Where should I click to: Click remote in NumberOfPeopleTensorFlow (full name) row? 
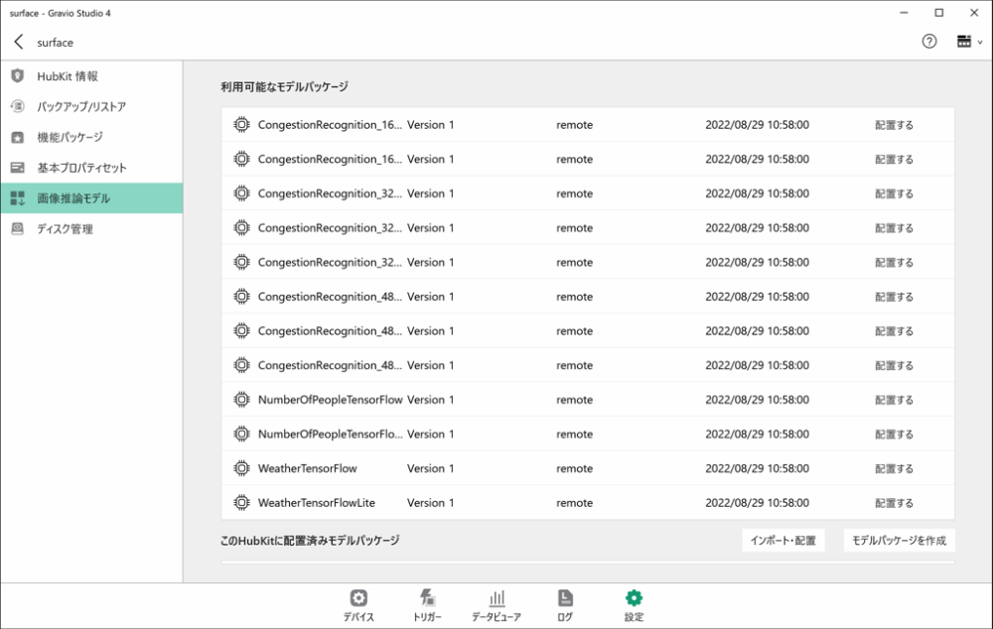pyautogui.click(x=574, y=399)
